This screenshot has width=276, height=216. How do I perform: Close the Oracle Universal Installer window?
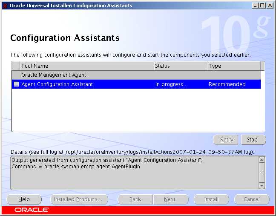[x=270, y=6]
